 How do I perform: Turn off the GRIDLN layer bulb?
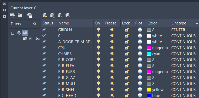point(99,30)
